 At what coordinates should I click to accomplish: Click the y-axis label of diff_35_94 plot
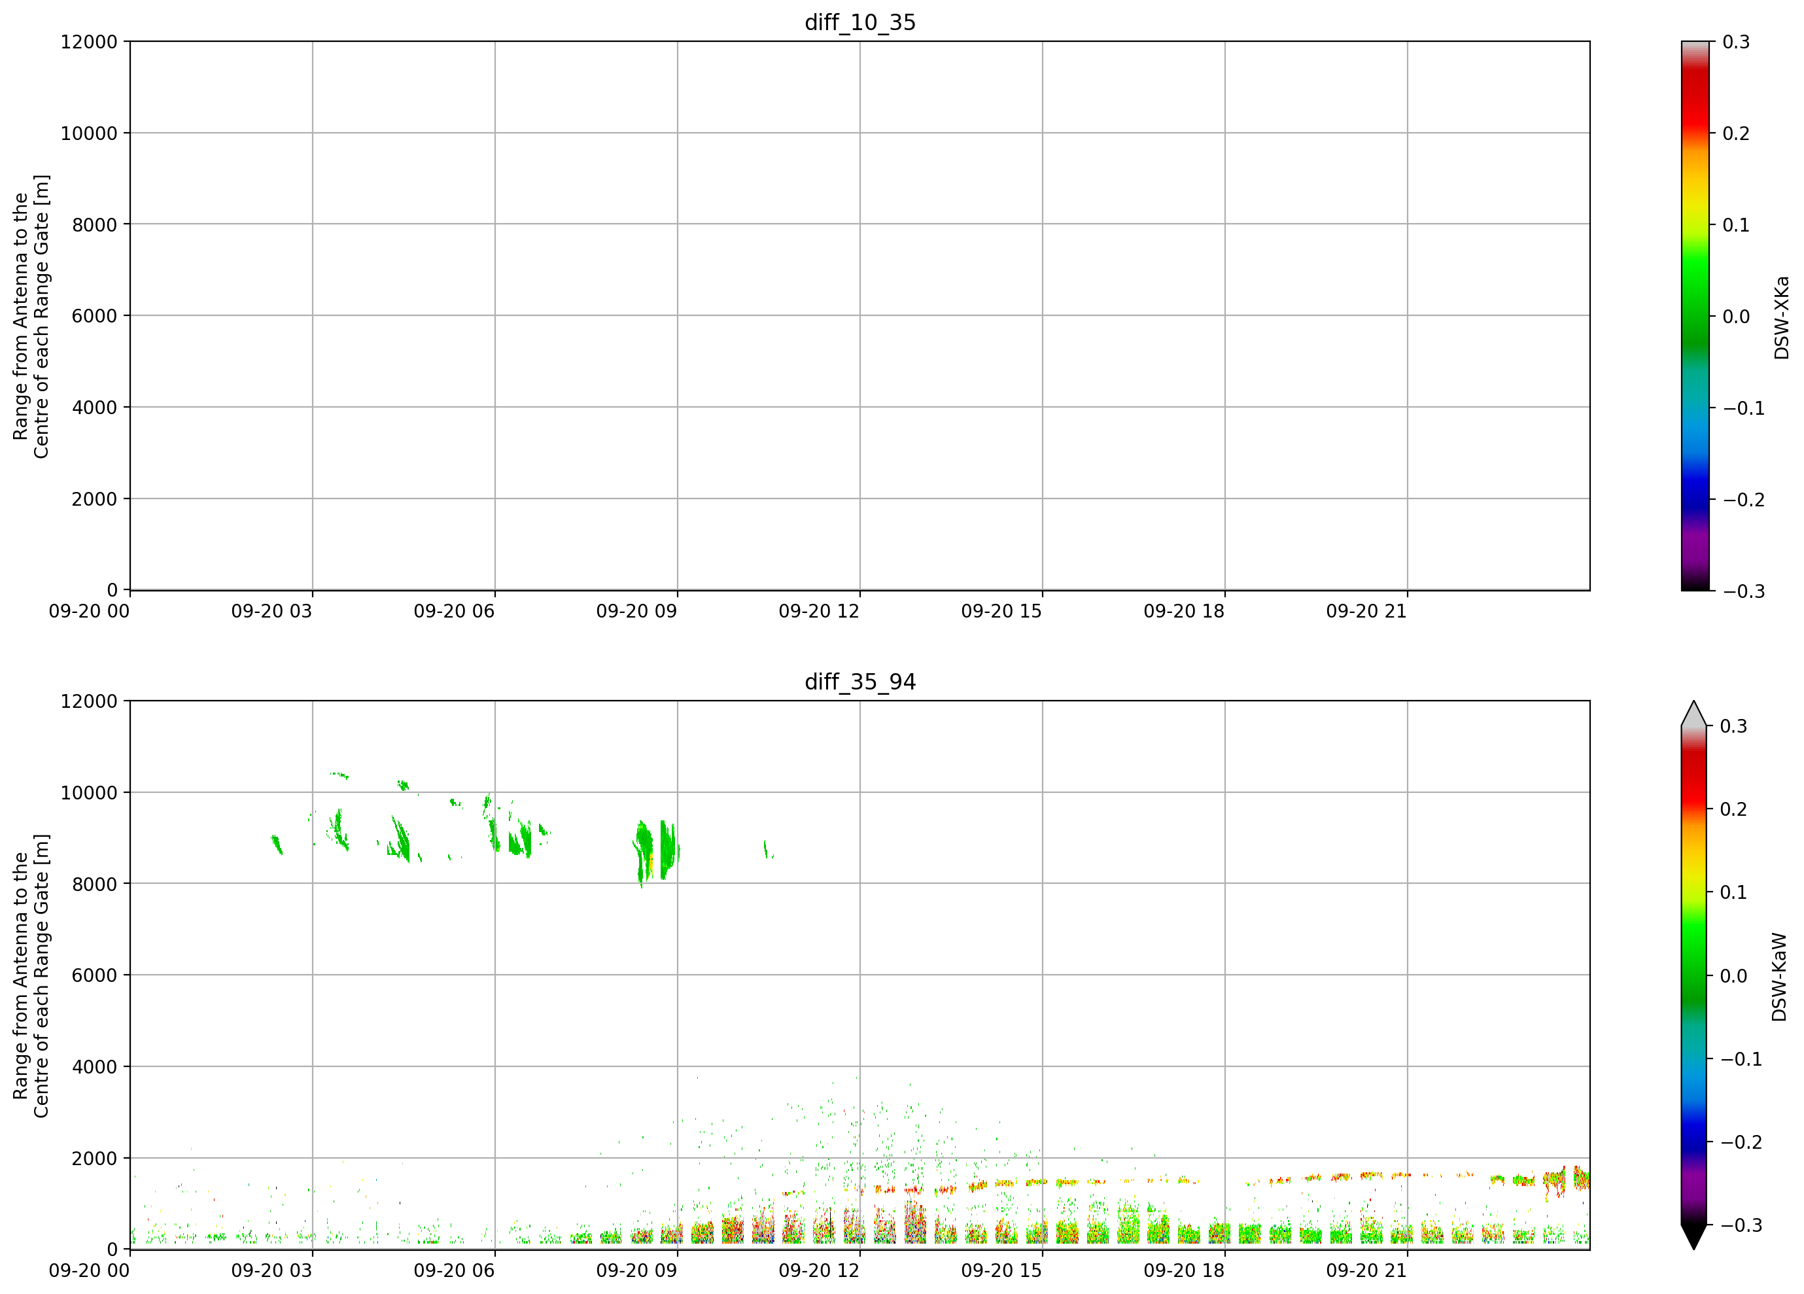tap(31, 975)
